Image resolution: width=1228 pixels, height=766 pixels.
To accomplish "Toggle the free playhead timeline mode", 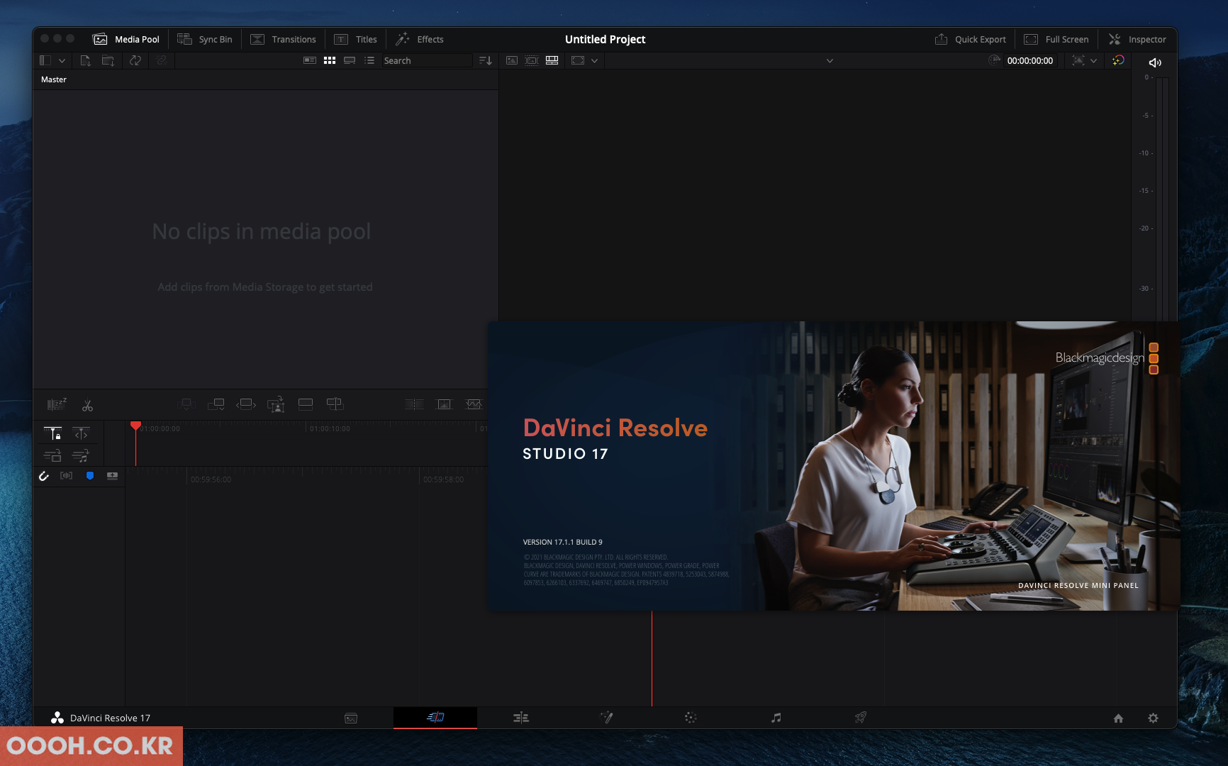I will click(81, 433).
